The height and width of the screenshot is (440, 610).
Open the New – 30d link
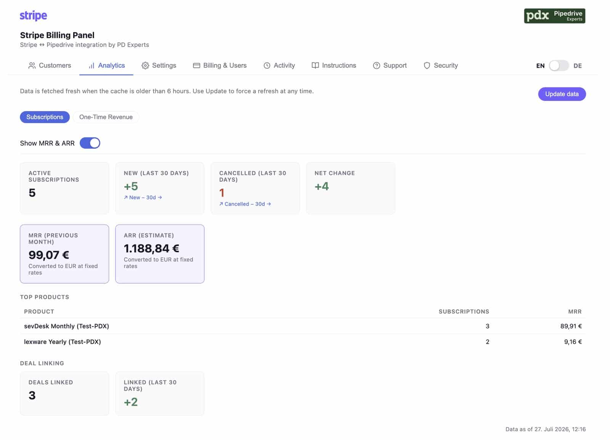click(x=143, y=198)
